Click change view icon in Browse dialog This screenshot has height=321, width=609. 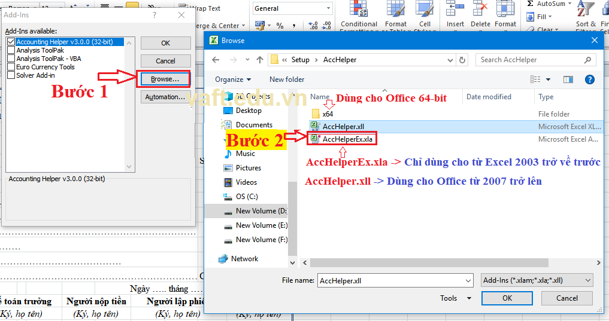535,80
